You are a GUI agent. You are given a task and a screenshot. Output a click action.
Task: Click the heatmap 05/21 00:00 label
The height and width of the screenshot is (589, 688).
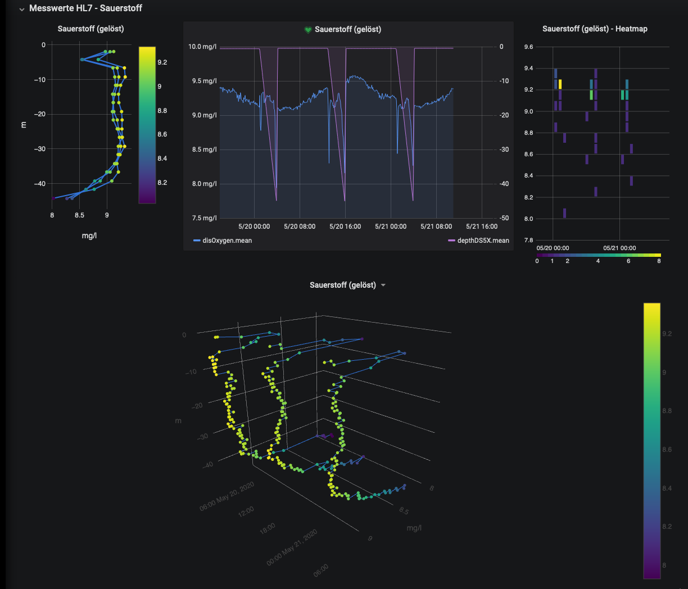click(x=619, y=248)
